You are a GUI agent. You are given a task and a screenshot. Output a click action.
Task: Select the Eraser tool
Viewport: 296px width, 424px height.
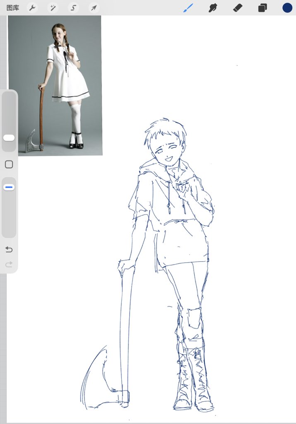238,8
